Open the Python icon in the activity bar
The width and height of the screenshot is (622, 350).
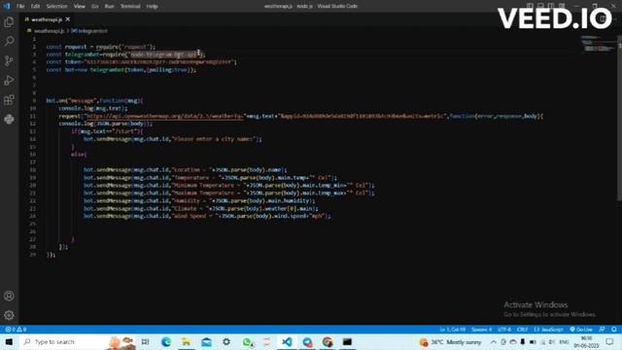pos(9,119)
